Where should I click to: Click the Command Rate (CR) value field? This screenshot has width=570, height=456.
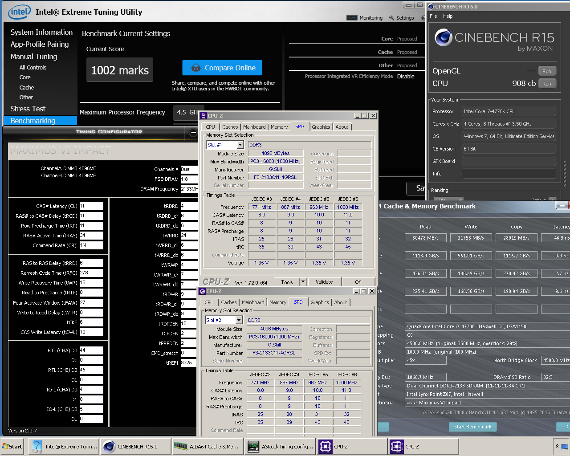[x=91, y=245]
